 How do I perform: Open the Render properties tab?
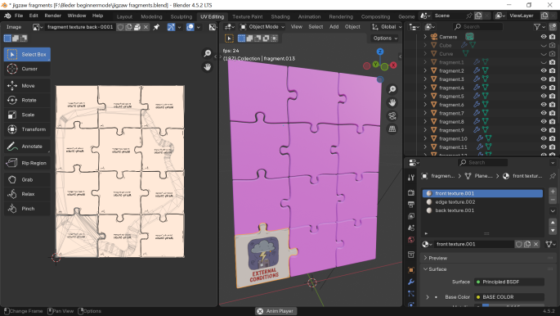(411, 192)
